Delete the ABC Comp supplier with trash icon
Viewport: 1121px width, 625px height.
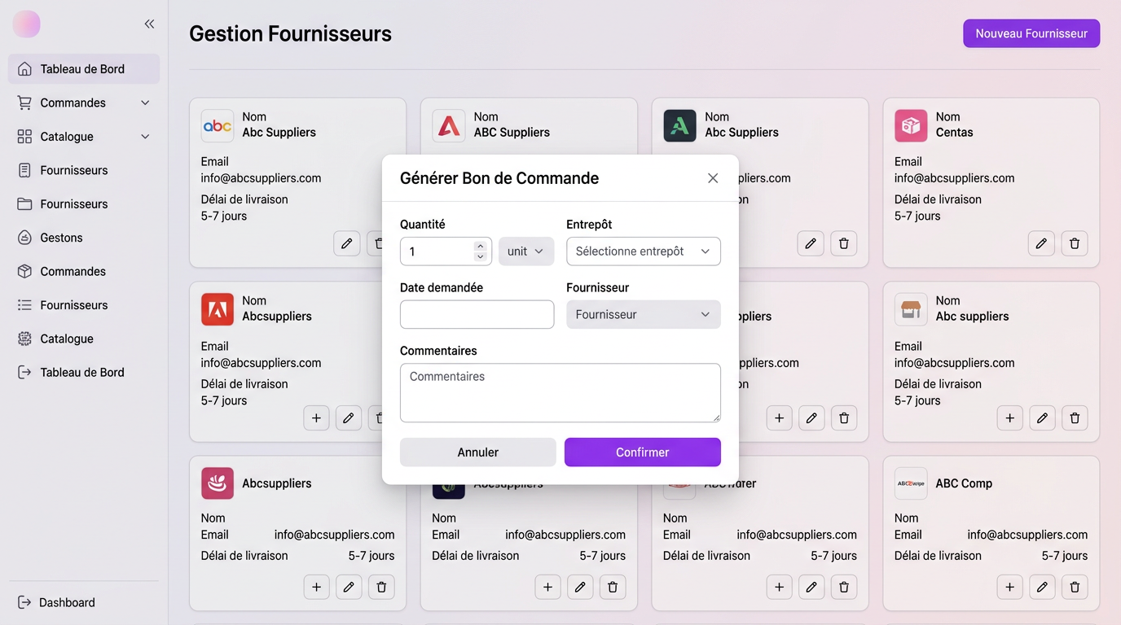[x=1075, y=587]
